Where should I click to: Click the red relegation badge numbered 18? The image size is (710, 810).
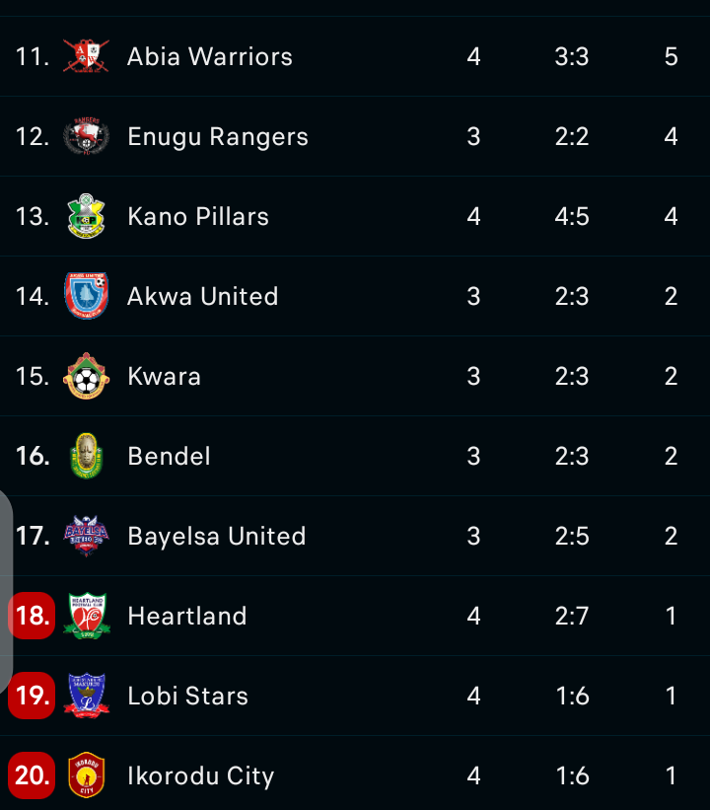click(32, 616)
